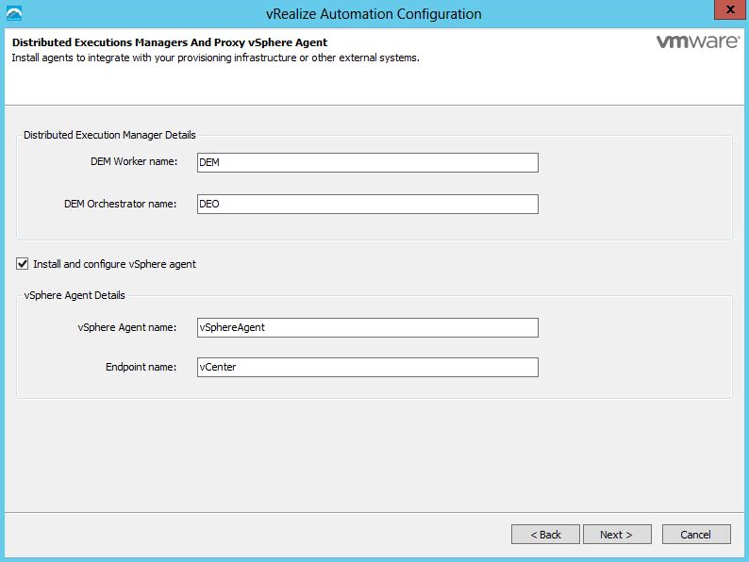Click the 'vSphere Agent name:' label
Screen dimensions: 749x562
(127, 327)
